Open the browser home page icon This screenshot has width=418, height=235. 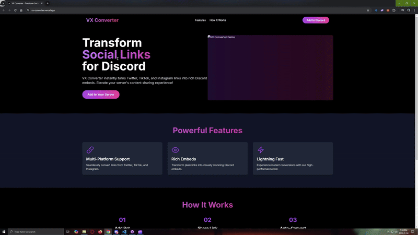point(21,10)
